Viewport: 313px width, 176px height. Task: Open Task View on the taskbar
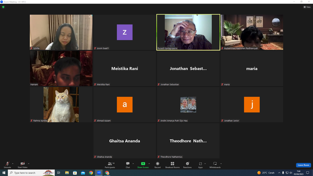tap(59, 173)
